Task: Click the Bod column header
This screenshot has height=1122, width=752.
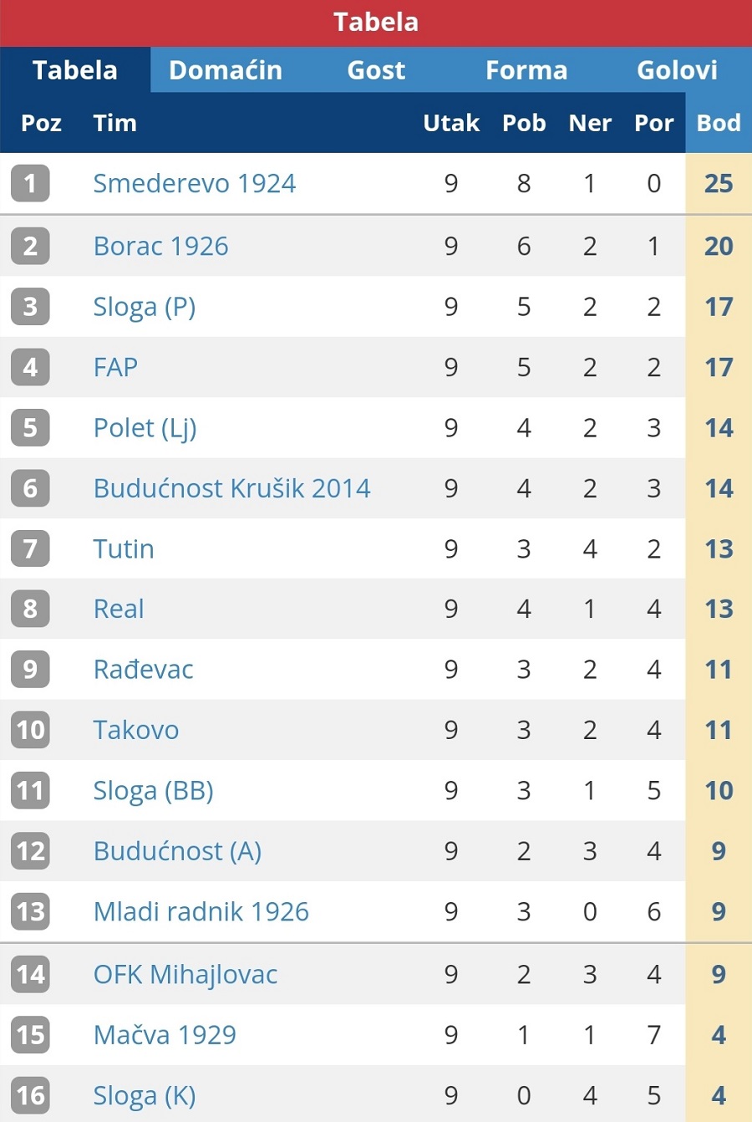Action: [x=719, y=123]
